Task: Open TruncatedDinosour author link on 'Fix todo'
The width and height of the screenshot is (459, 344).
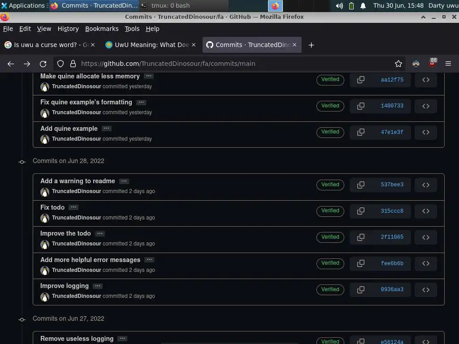Action: click(76, 217)
